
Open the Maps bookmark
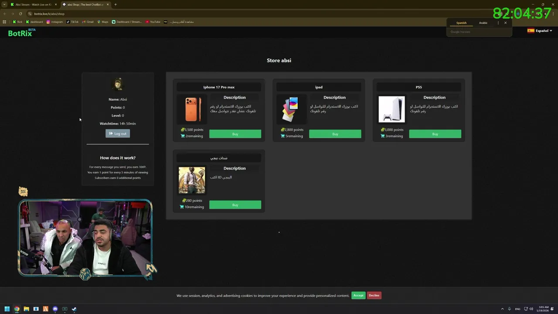point(103,22)
